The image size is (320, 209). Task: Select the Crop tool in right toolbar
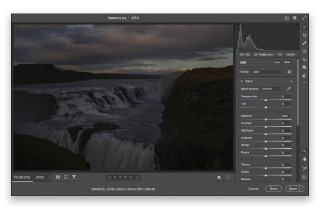[304, 35]
